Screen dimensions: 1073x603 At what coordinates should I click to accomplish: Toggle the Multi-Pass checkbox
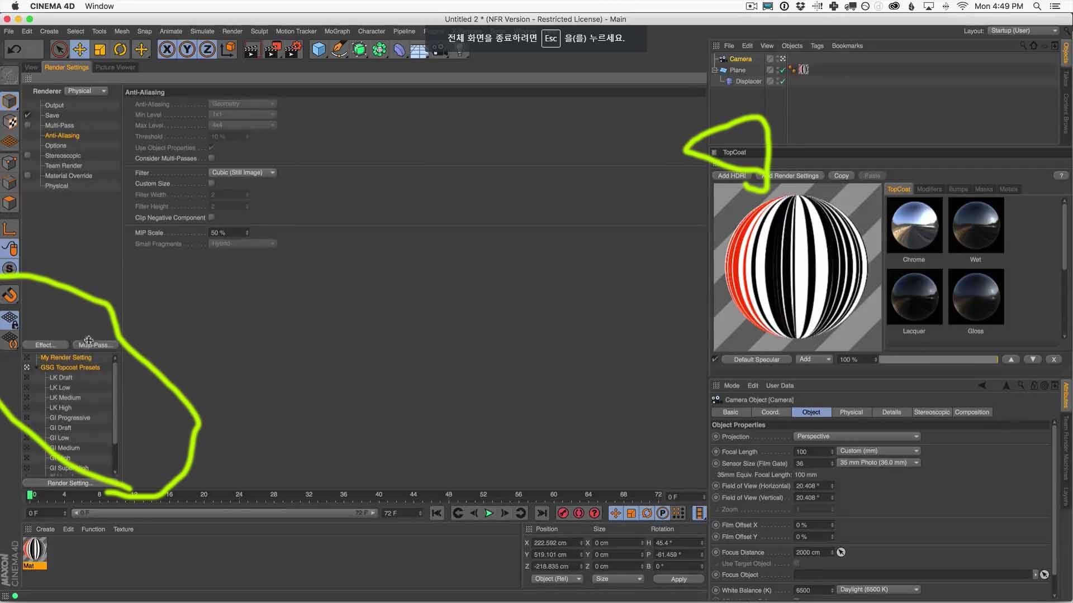point(27,125)
